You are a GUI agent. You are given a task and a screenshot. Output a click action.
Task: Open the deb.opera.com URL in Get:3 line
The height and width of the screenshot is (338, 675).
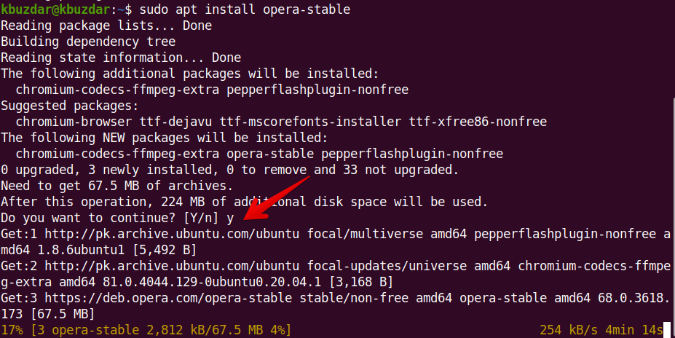point(168,297)
